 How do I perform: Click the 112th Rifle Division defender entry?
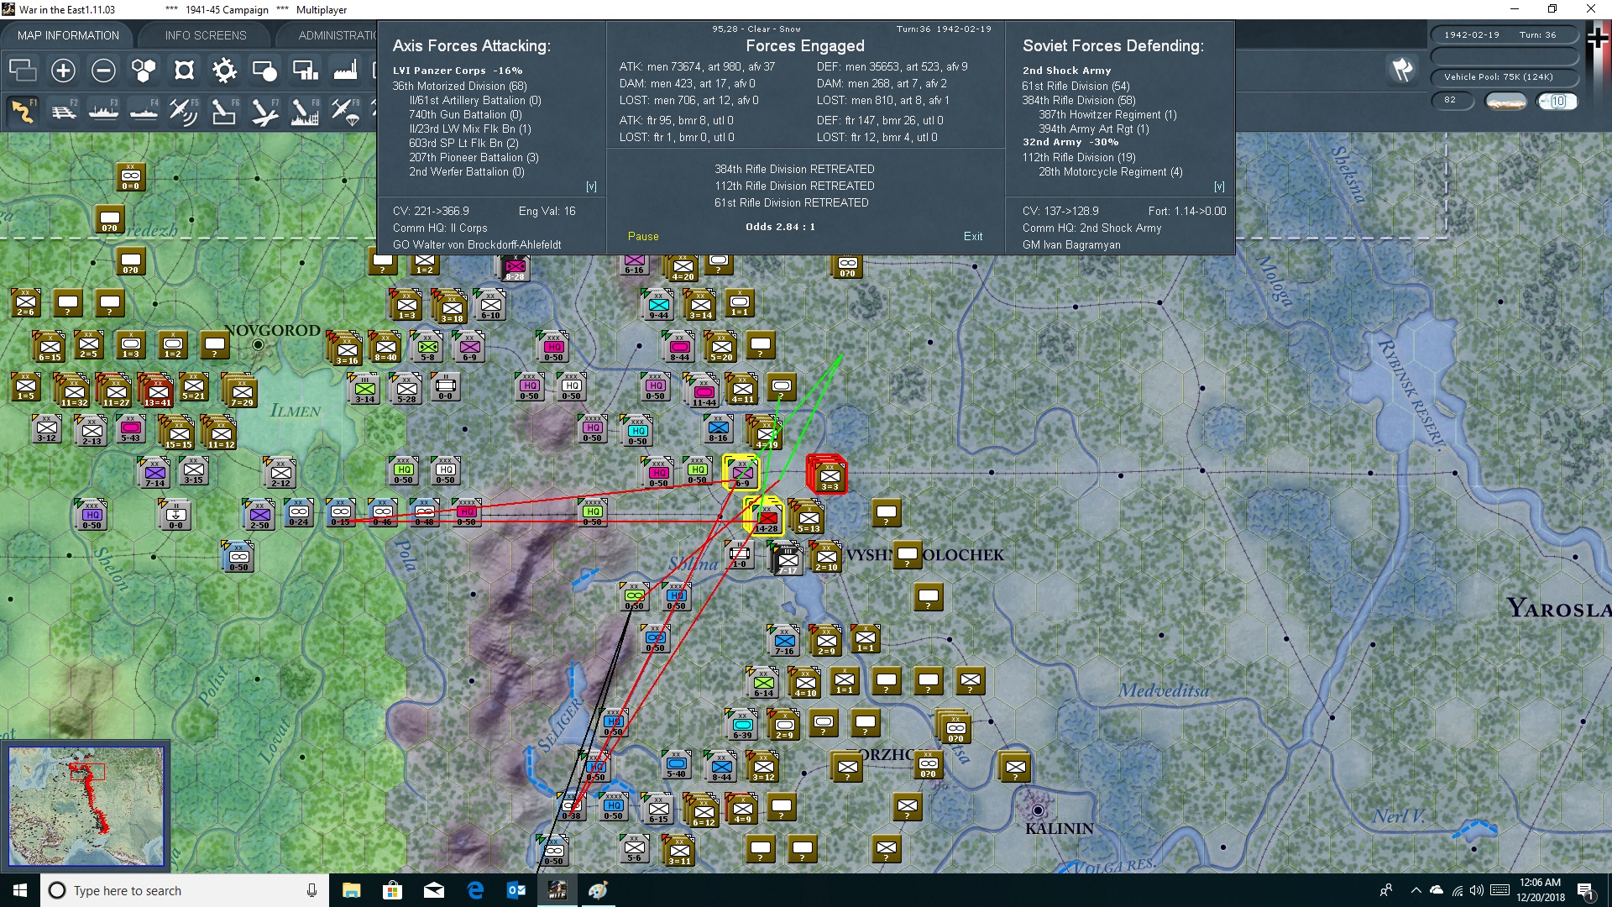click(1078, 157)
